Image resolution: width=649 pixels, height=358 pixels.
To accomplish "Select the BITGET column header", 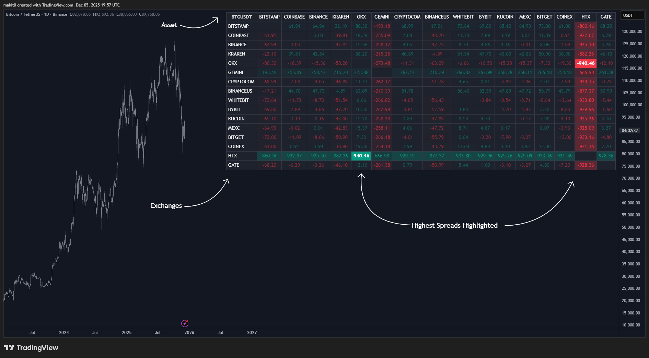I will [545, 17].
